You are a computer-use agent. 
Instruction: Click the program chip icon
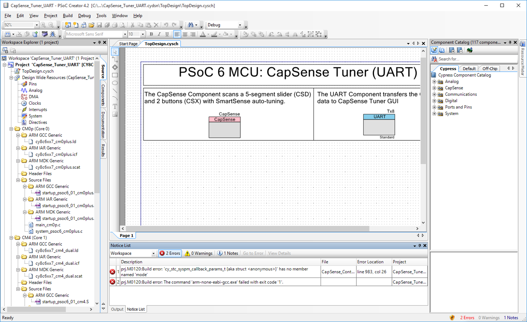pyautogui.click(x=44, y=34)
